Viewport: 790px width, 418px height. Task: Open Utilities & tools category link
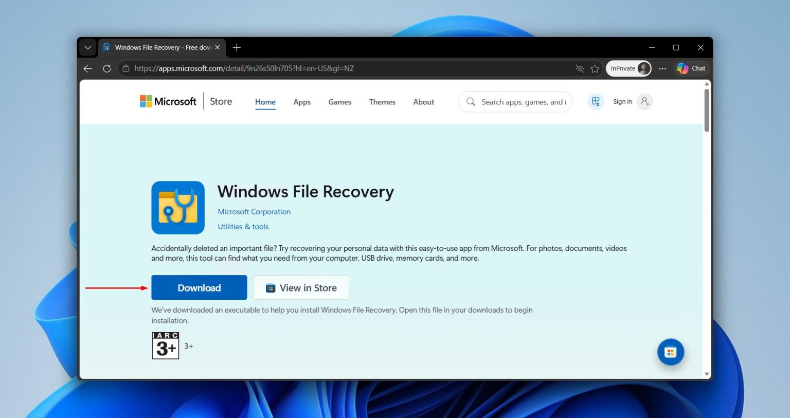[243, 226]
